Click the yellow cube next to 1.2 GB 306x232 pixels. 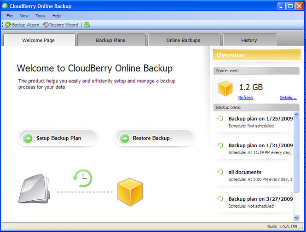coord(225,88)
